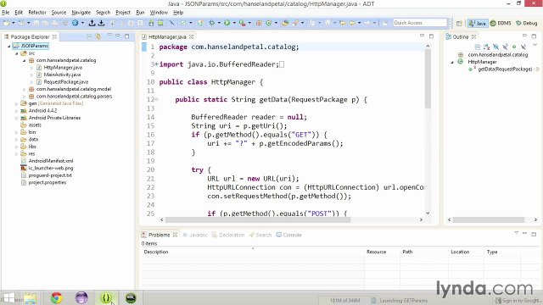Select MainActivity.java in Package Explorer
The height and width of the screenshot is (305, 543).
[62, 75]
